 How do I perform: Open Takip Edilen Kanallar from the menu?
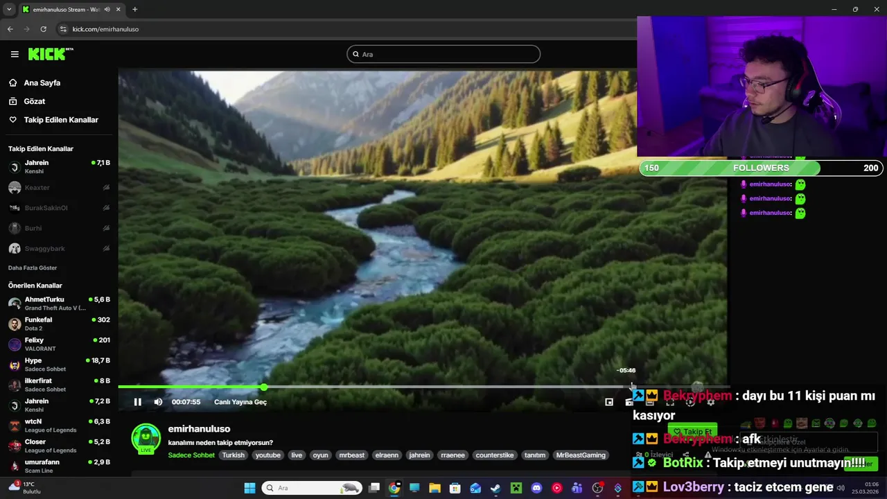pyautogui.click(x=61, y=120)
